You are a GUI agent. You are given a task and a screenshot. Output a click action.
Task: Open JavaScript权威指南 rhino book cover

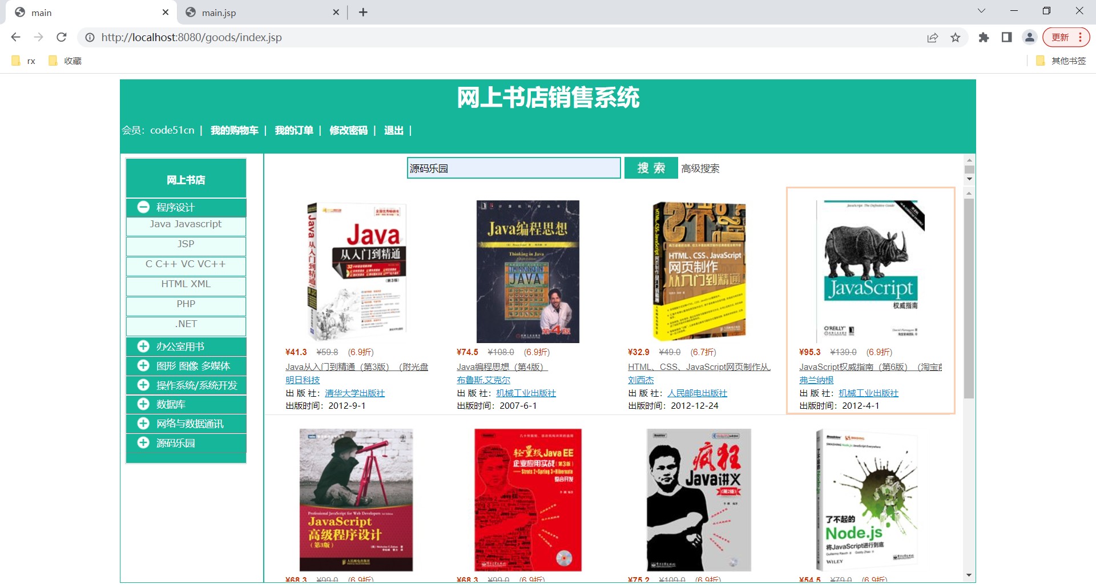[x=871, y=272]
